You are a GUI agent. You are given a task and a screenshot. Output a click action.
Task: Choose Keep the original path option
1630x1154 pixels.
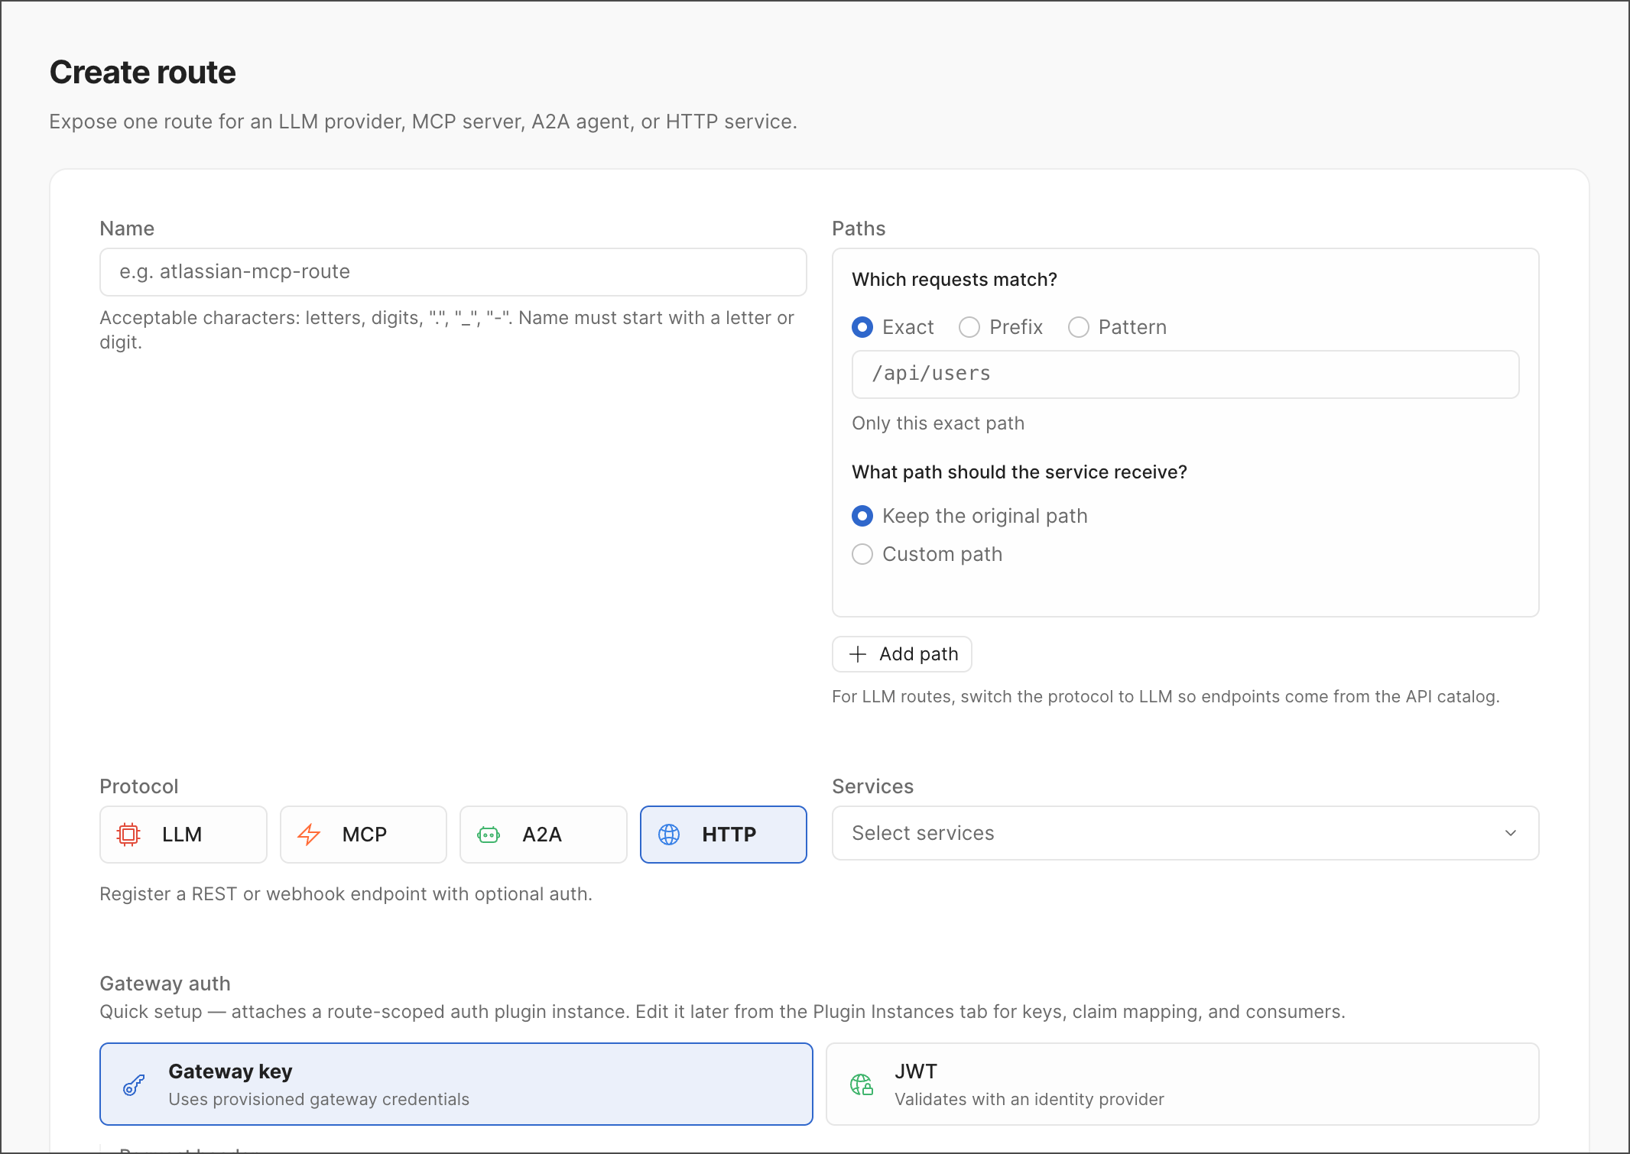click(862, 516)
